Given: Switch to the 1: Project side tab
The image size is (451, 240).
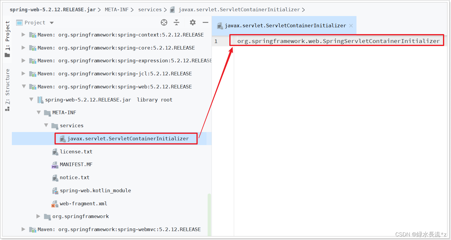Looking at the screenshot, I should tap(7, 39).
